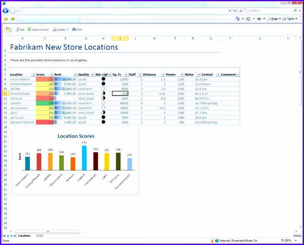Click Open in Excel button

click(x=38, y=30)
